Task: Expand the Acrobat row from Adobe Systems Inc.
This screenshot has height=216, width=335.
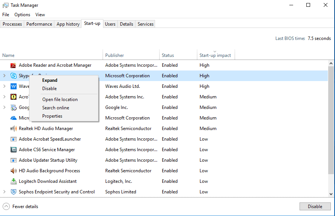Action: pos(4,97)
